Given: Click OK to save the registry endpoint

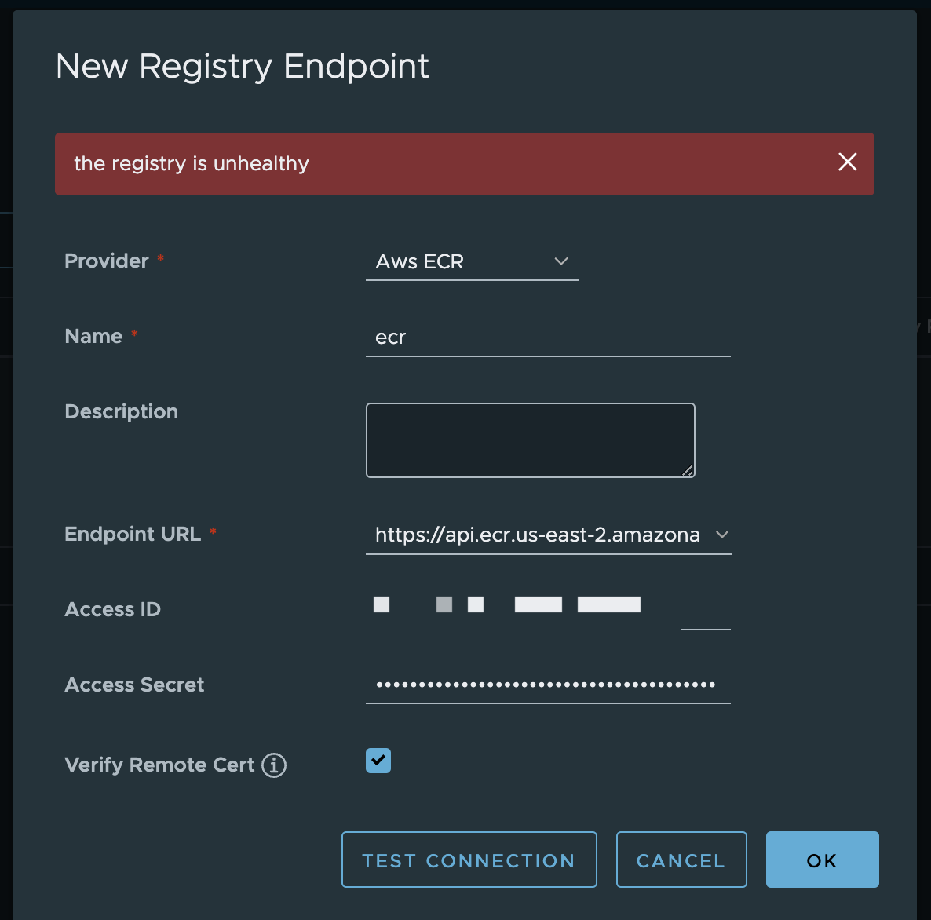Looking at the screenshot, I should coord(822,860).
